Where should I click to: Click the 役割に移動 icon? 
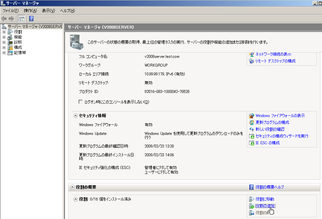pos(251,199)
